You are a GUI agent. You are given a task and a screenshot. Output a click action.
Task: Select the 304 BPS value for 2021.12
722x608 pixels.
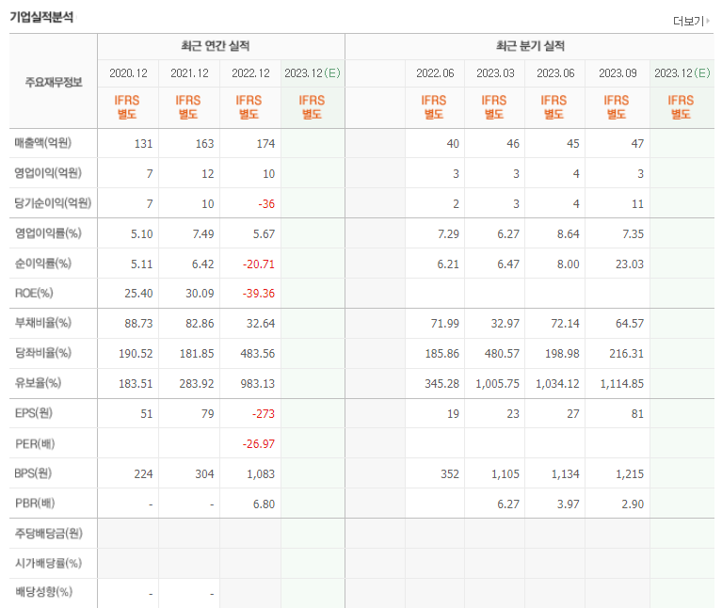pos(204,474)
